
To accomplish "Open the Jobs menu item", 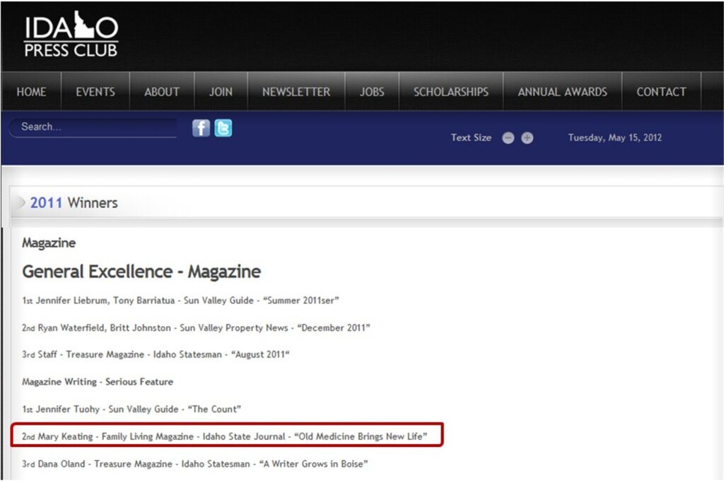I will coord(372,92).
